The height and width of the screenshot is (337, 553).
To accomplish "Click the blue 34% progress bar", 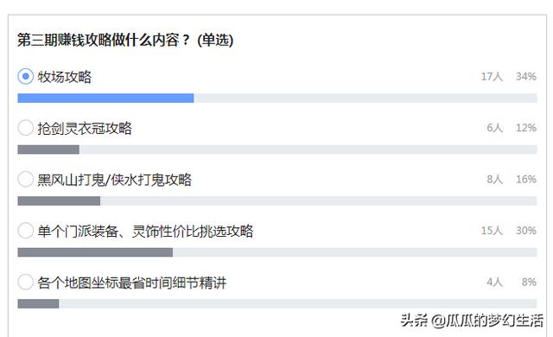I will 105,98.
